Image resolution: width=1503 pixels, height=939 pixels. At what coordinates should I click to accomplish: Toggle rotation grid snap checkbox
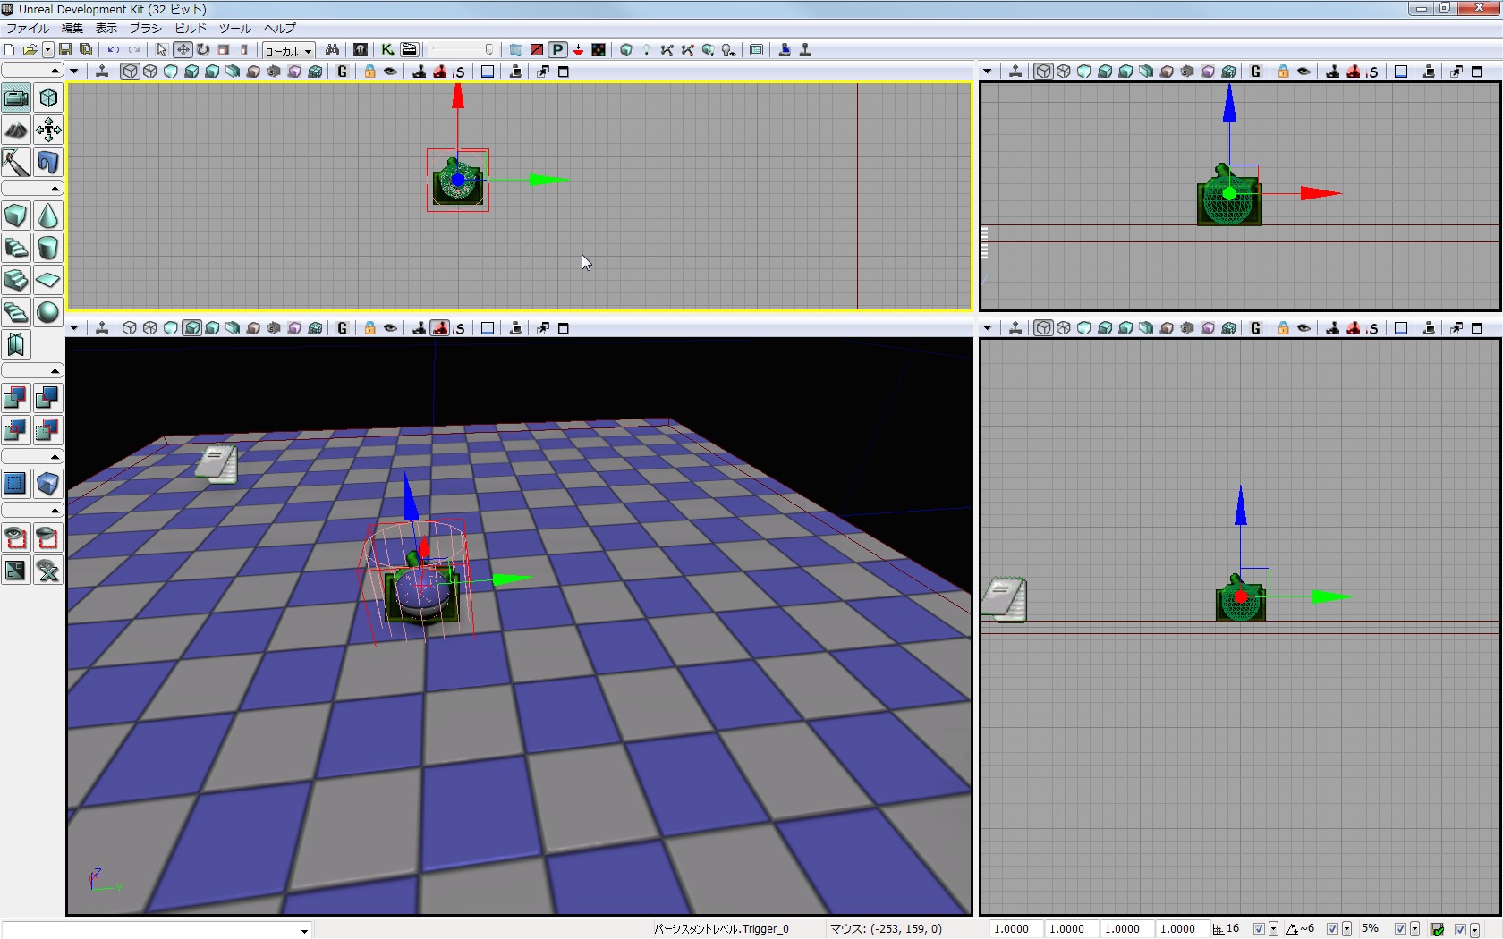coord(1332,929)
